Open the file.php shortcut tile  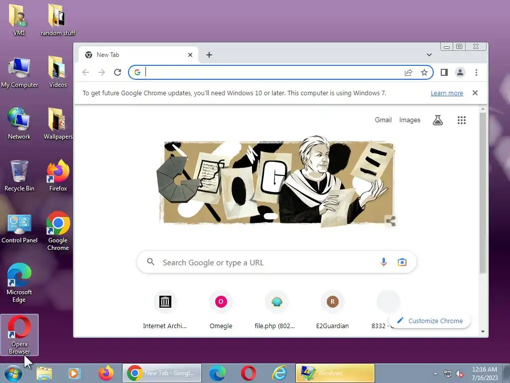coord(276,309)
